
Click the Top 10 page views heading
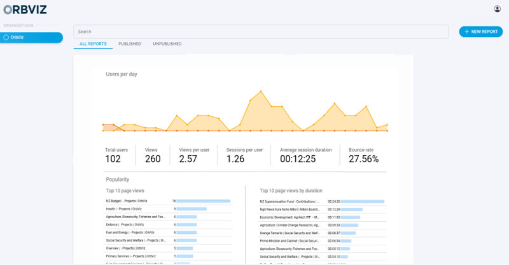tap(125, 191)
